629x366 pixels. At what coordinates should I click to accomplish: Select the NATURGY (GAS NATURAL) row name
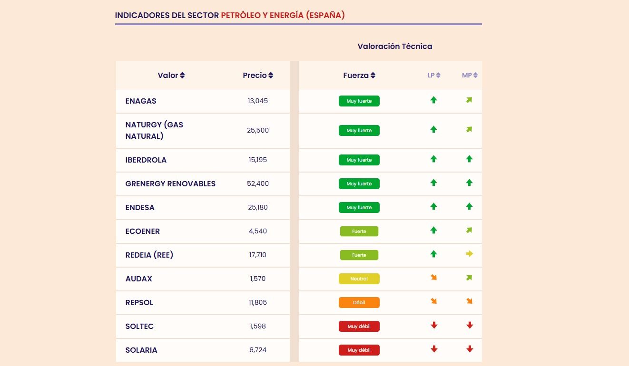(x=154, y=130)
